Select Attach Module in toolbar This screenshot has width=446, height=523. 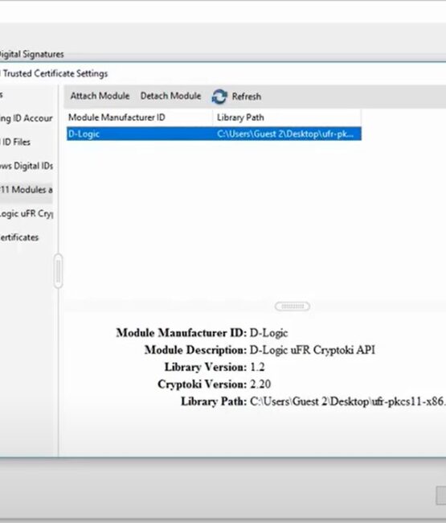(x=100, y=96)
